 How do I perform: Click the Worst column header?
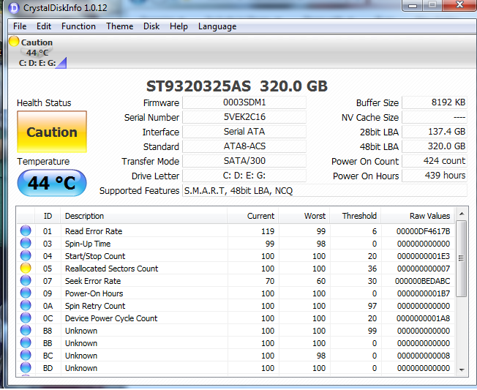(x=304, y=216)
